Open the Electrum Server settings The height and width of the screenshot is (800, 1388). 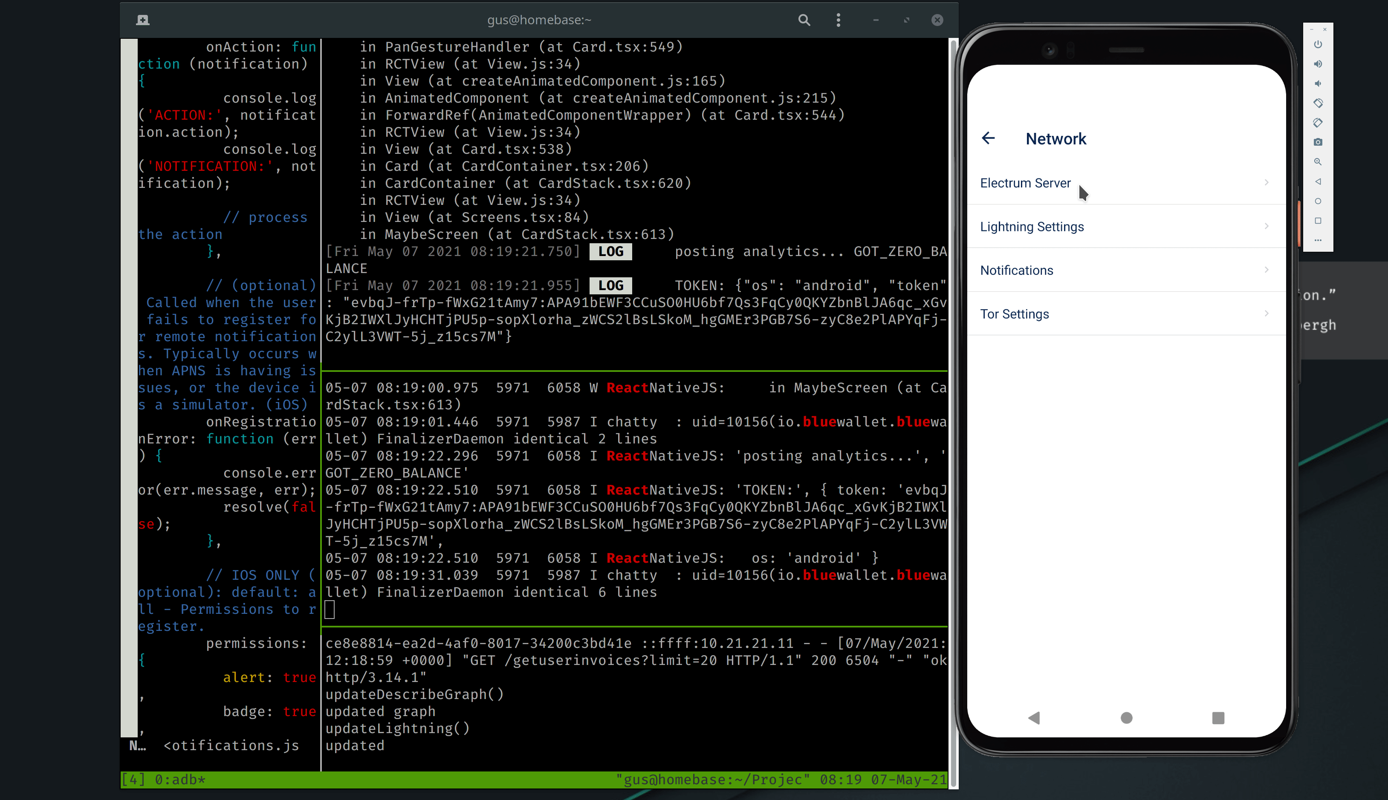[1025, 183]
